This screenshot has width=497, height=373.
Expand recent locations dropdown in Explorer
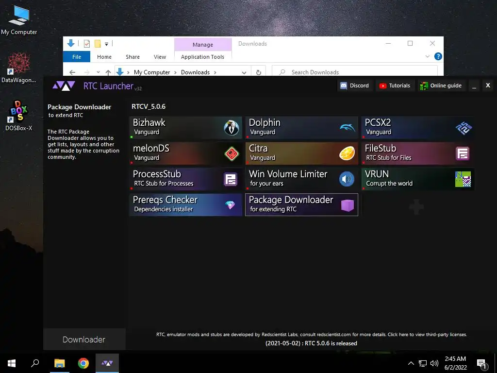[x=98, y=72]
